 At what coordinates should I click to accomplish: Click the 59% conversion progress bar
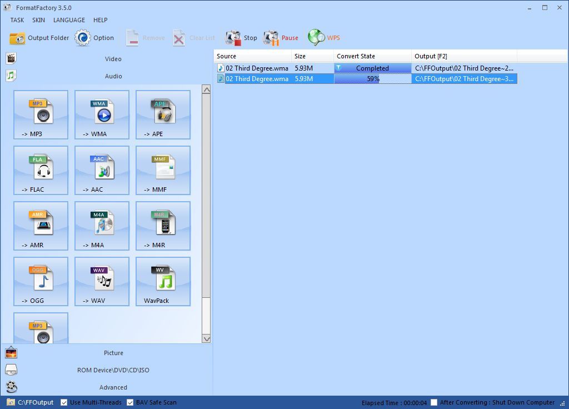tap(372, 78)
